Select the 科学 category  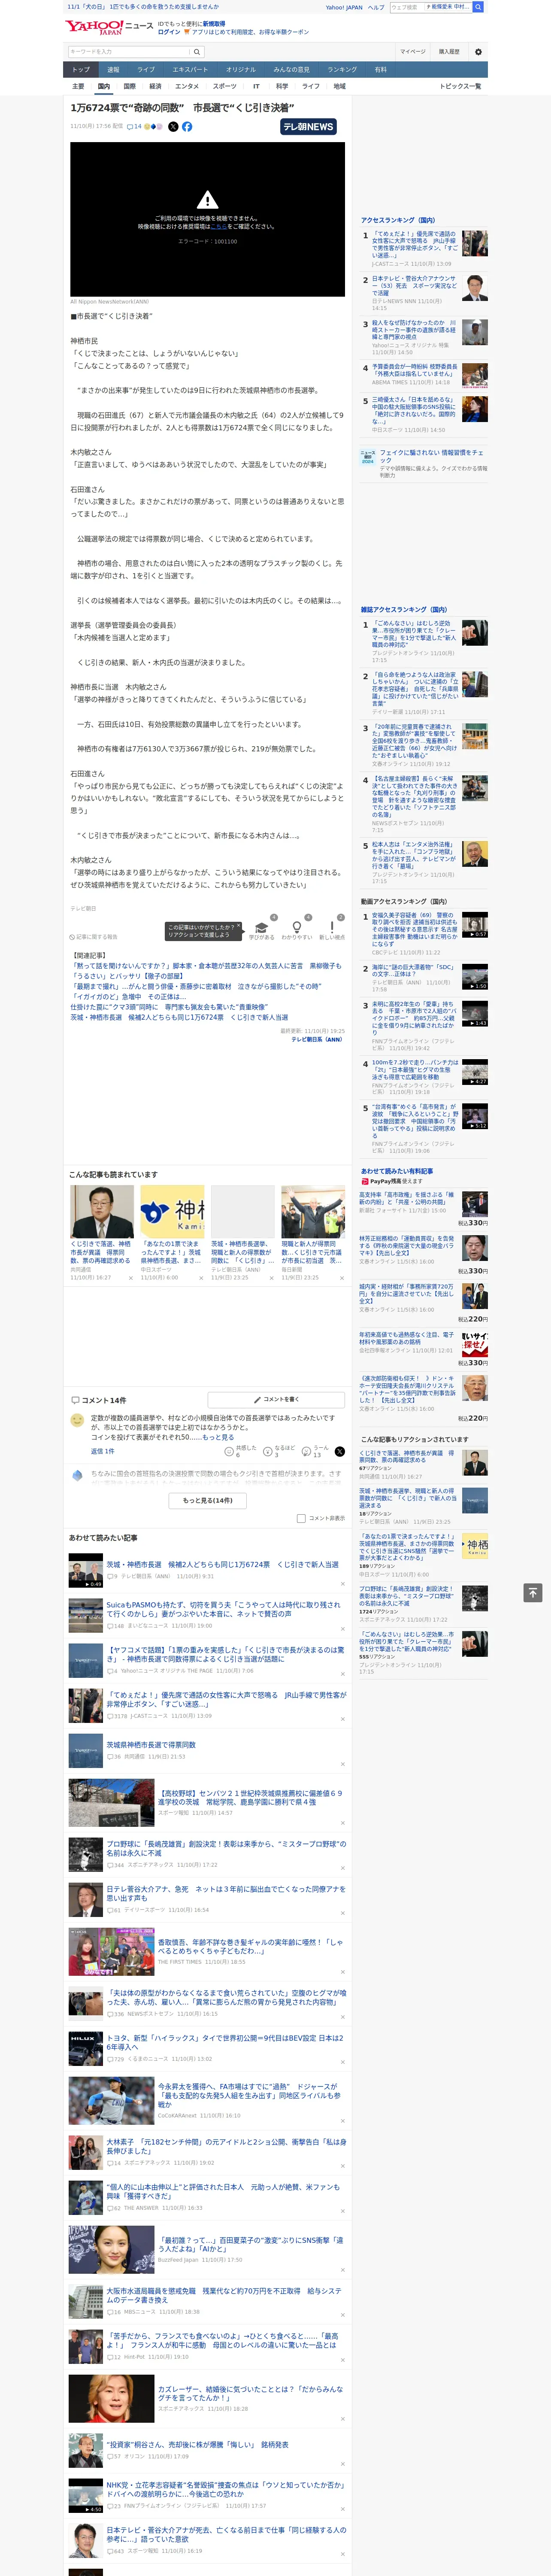tap(282, 86)
